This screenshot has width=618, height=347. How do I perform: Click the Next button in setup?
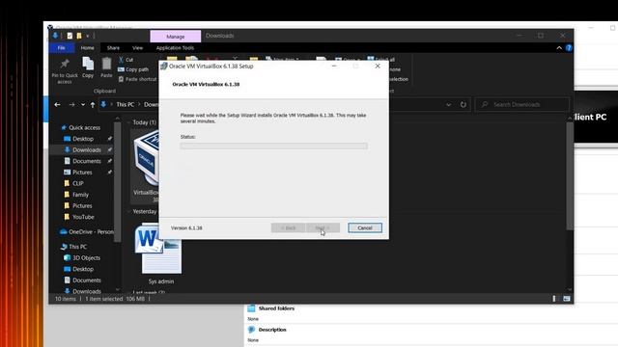pyautogui.click(x=323, y=227)
